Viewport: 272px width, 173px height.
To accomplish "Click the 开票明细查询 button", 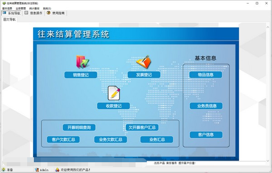I will pos(79,127).
